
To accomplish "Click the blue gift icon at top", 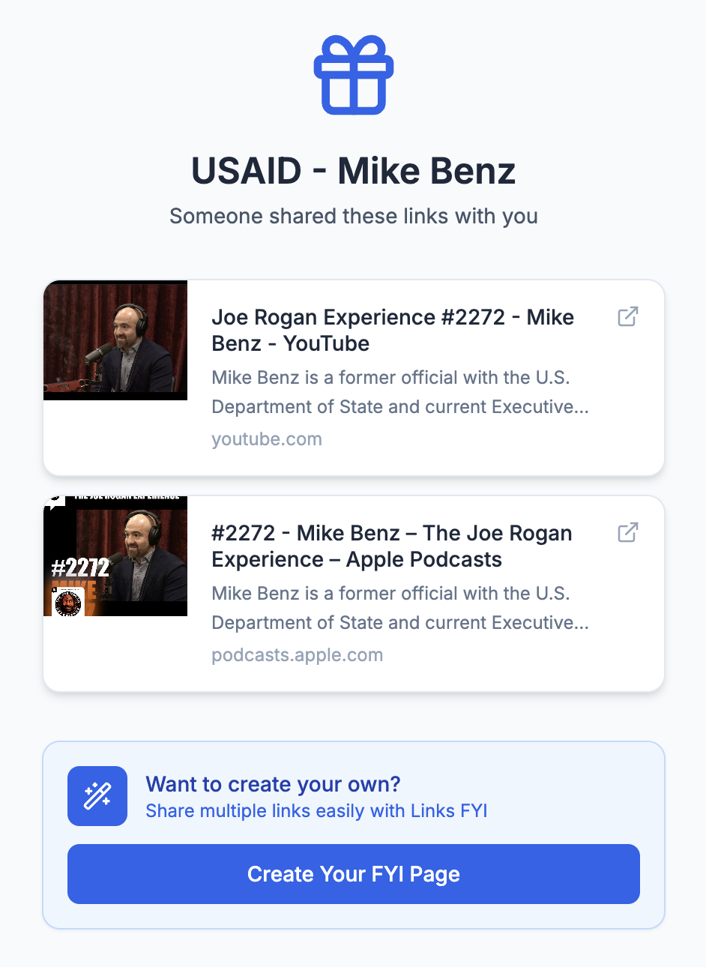I will click(354, 76).
